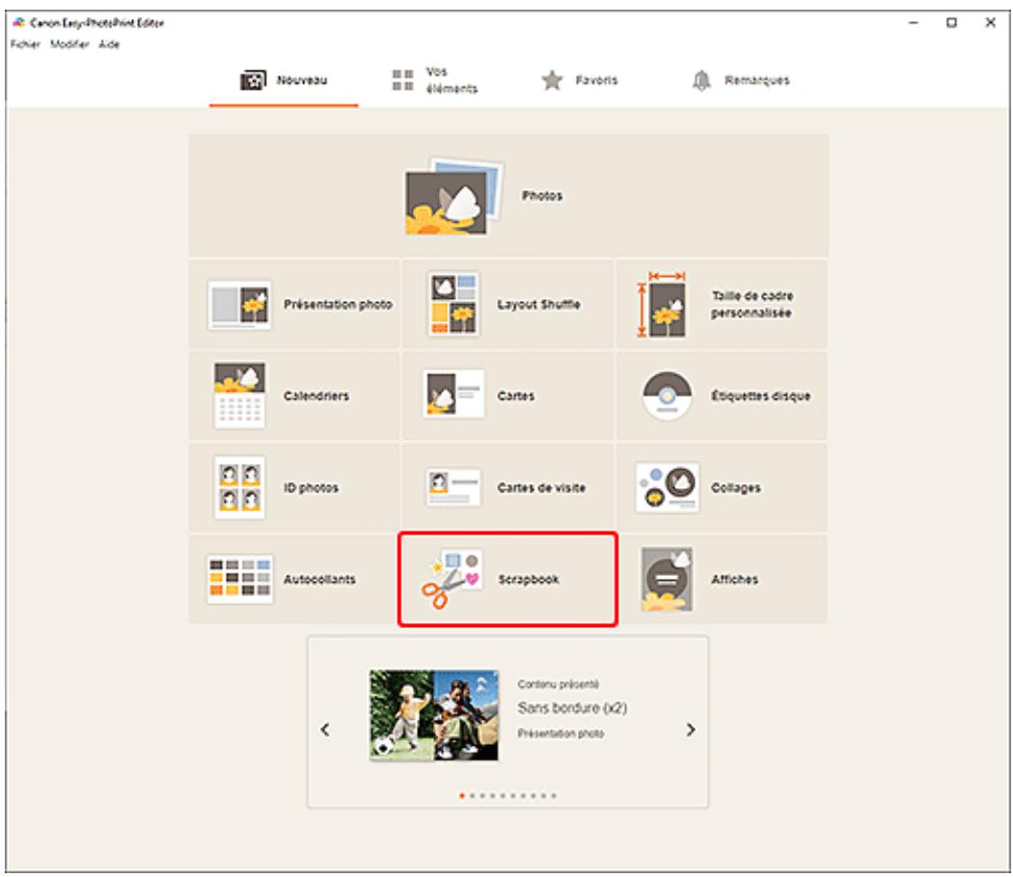Click the Scrapbook label

529,580
